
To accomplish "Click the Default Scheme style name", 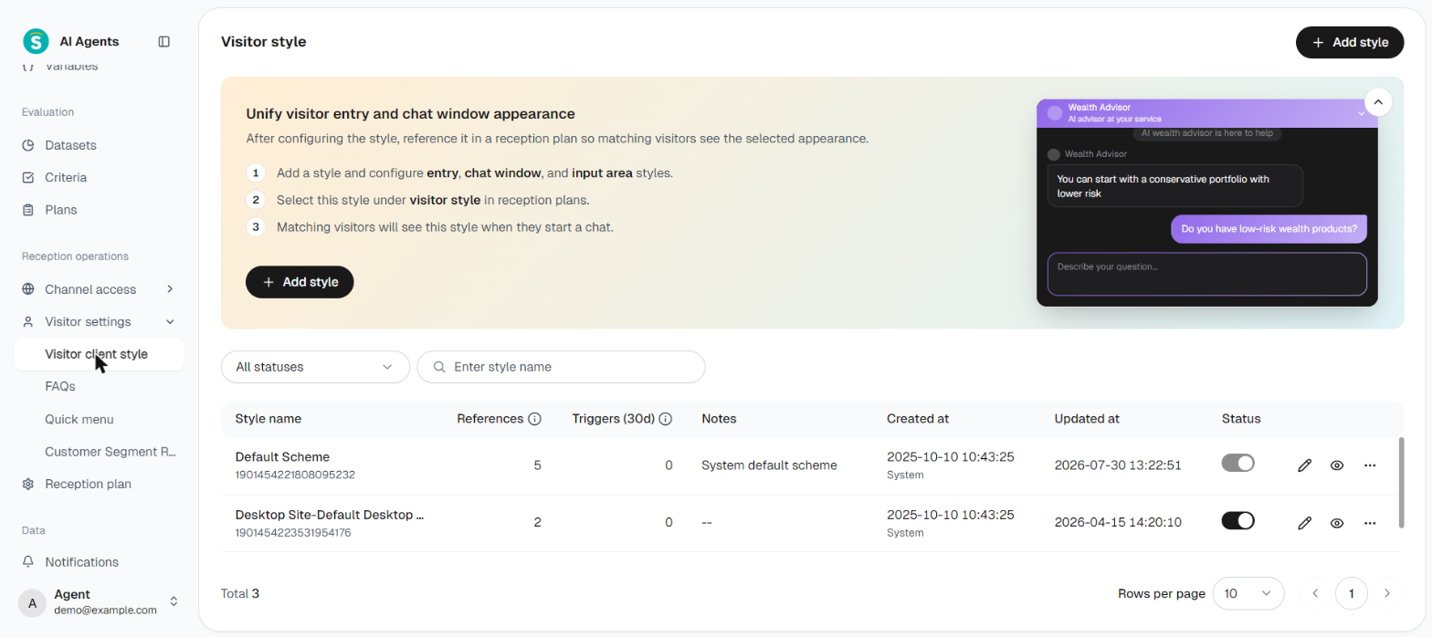I will pos(282,456).
